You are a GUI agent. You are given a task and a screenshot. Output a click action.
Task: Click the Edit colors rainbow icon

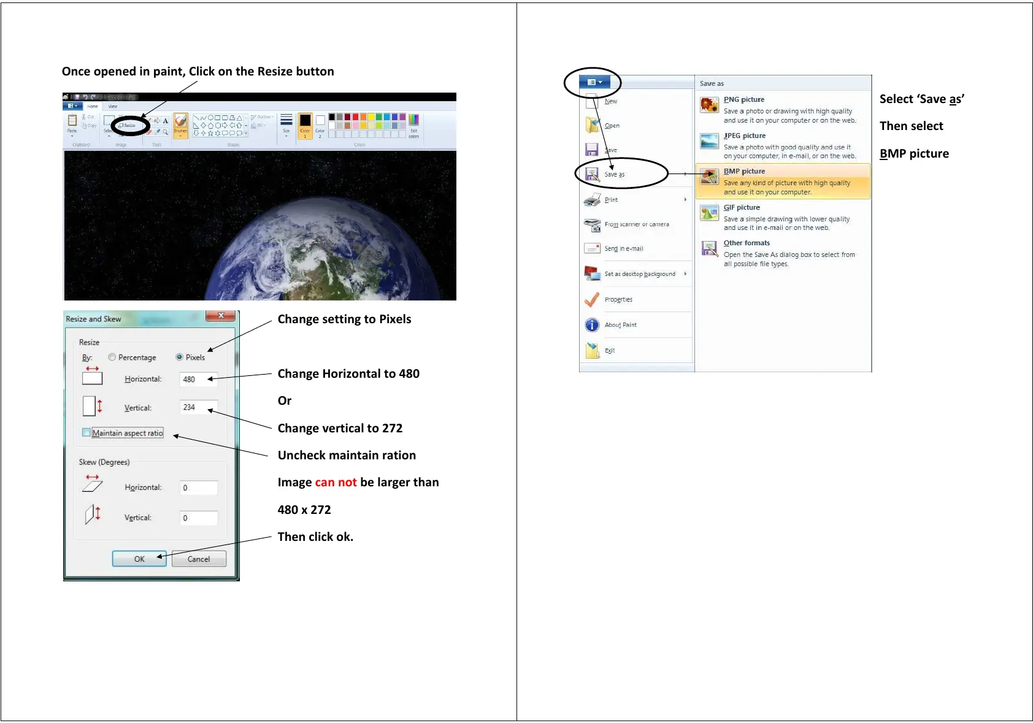pos(413,120)
